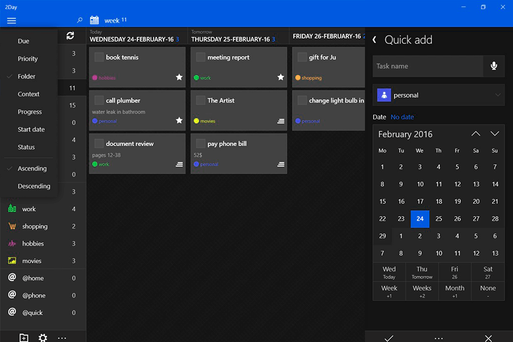Sort tasks by Progress
This screenshot has height=342, width=513.
tap(30, 112)
